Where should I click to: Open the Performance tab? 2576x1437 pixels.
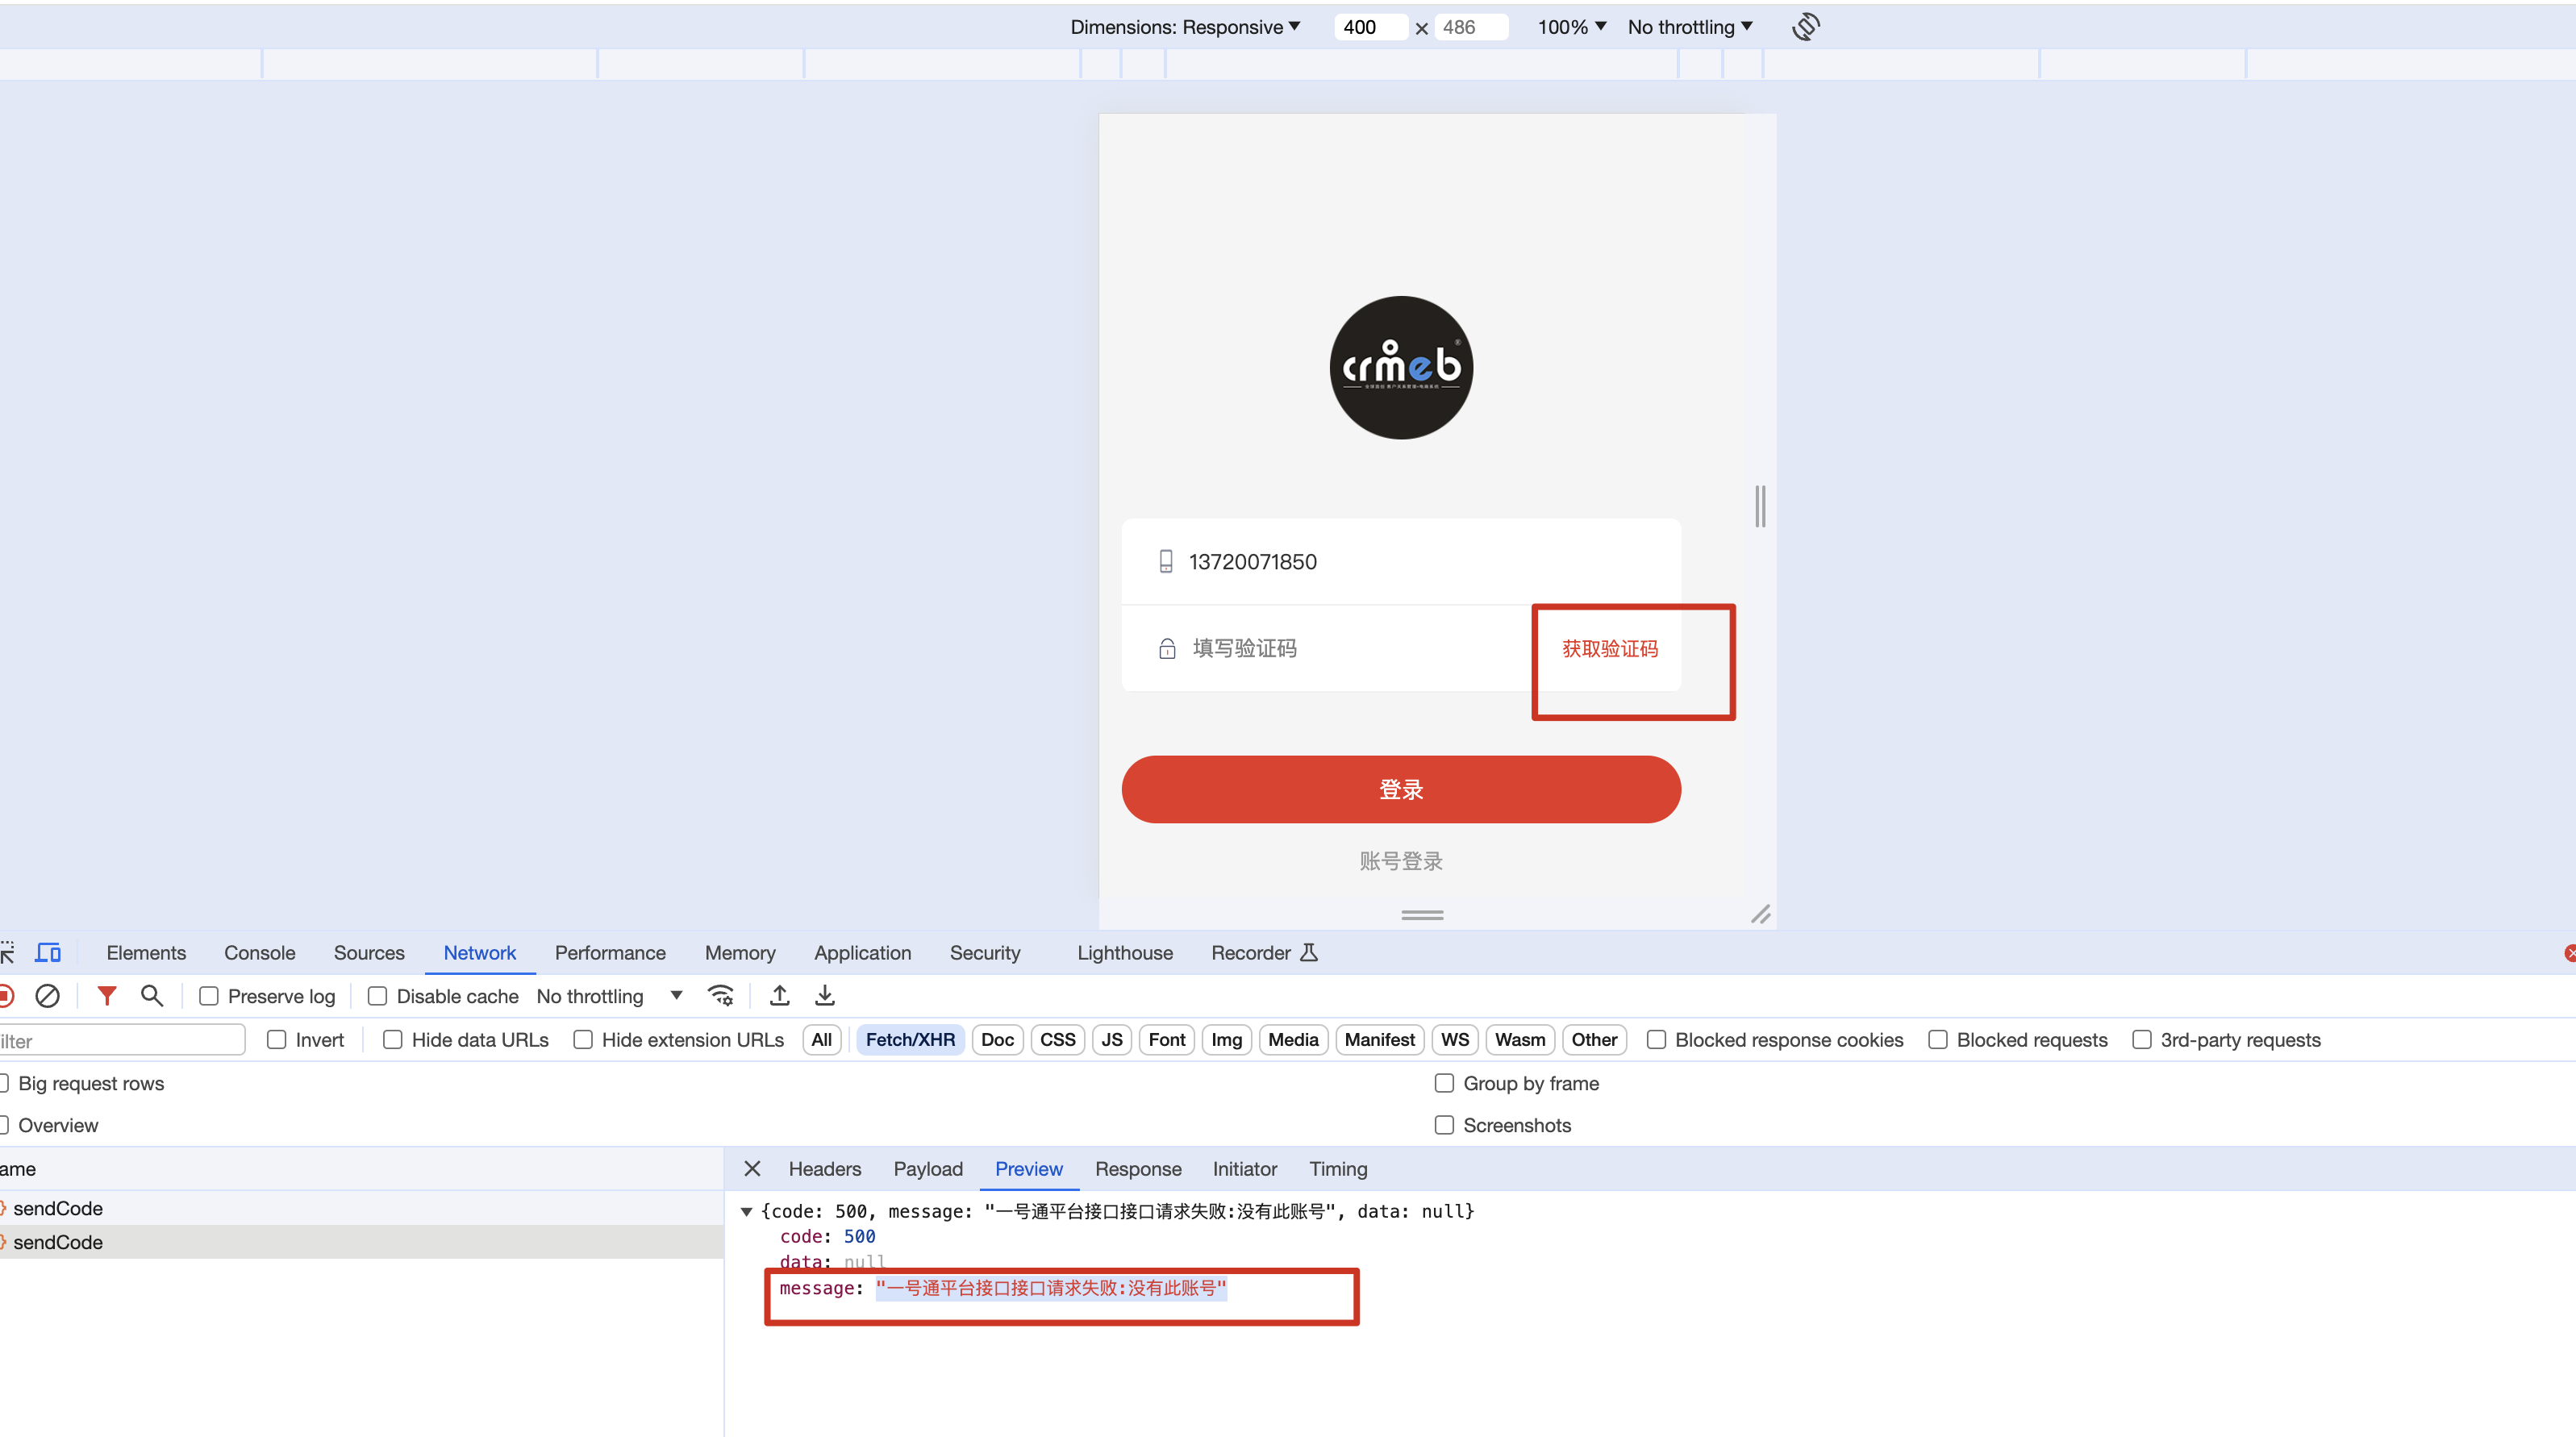[x=610, y=952]
